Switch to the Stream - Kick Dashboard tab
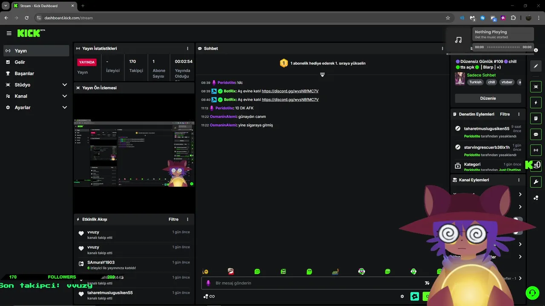The width and height of the screenshot is (545, 306). coord(44,6)
